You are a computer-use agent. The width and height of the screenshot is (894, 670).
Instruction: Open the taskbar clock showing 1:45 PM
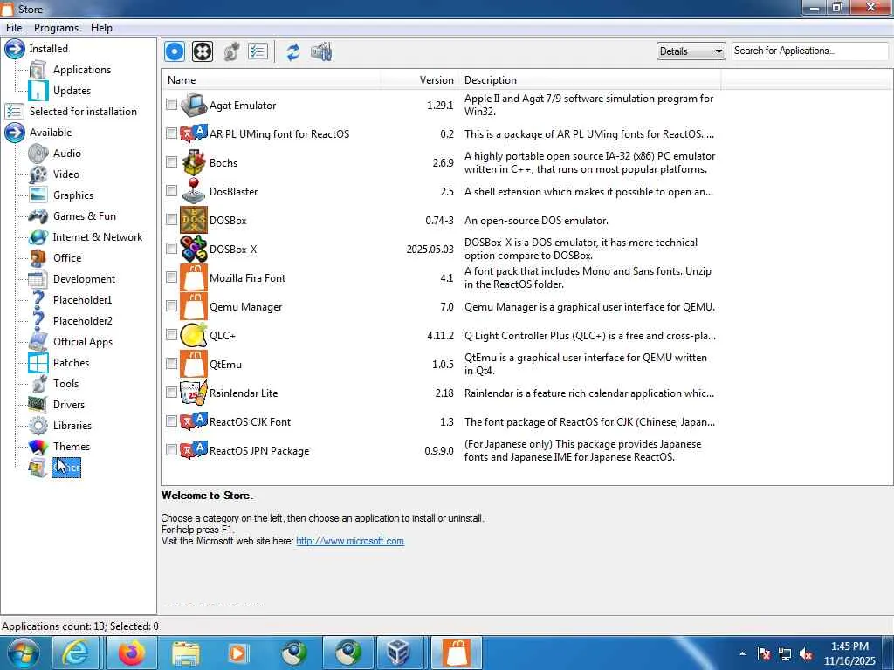point(849,653)
